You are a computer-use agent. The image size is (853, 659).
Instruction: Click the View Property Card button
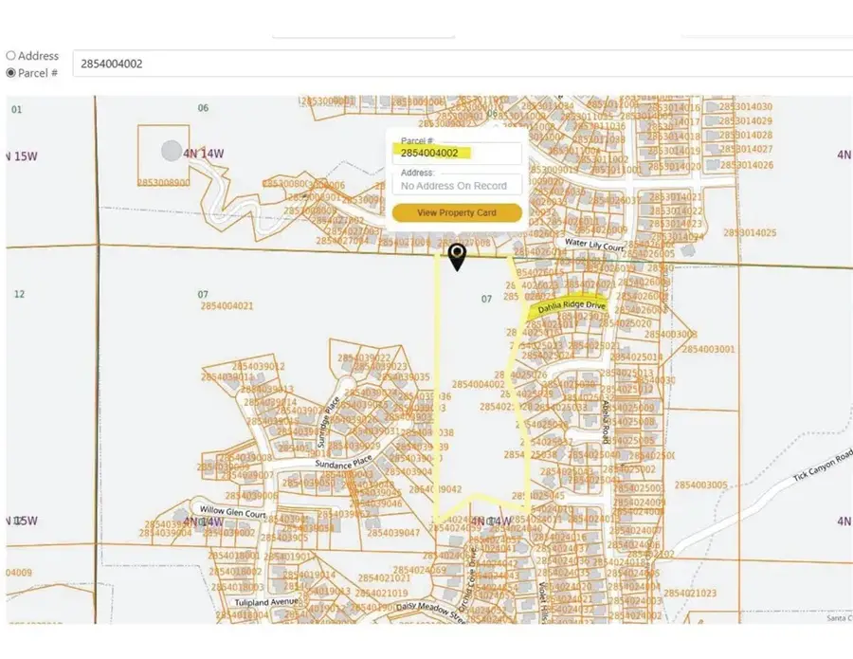[x=456, y=212]
